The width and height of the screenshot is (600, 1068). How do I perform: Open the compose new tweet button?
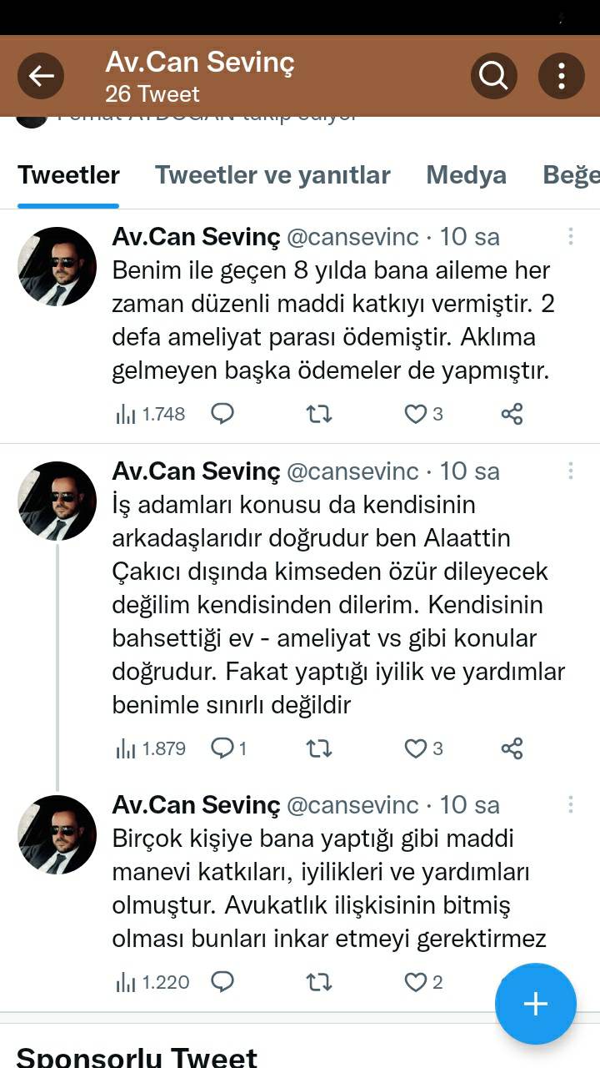(535, 1004)
